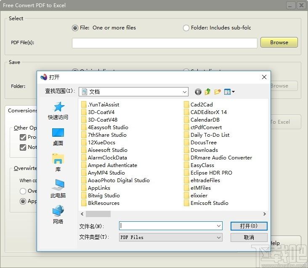Screen dimensions: 308x268
Task: Select the DocusTree folder name
Action: pos(204,143)
